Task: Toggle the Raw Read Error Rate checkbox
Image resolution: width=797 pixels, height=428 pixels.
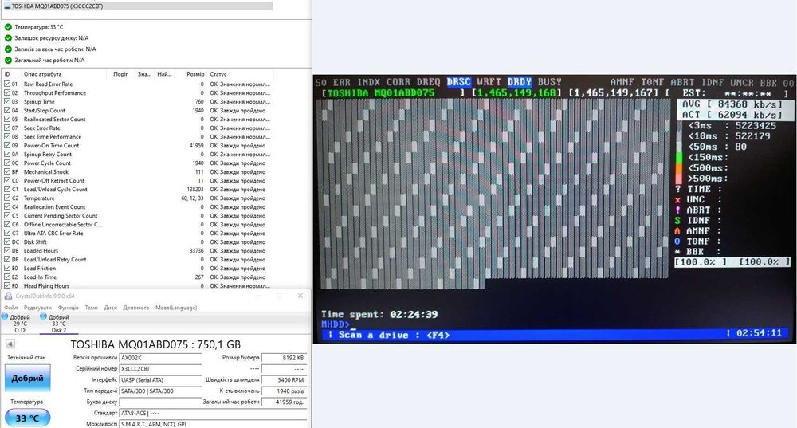Action: click(x=7, y=84)
